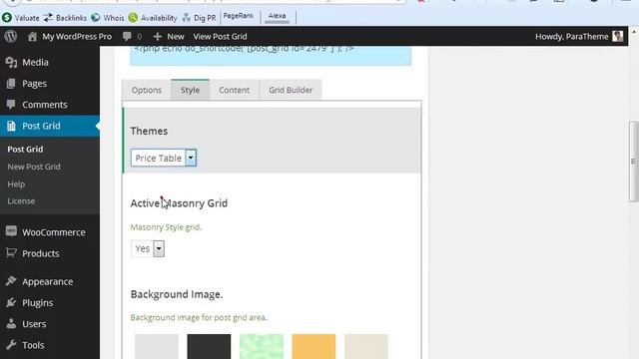
Task: Click the Pages sidebar icon
Action: click(x=11, y=84)
